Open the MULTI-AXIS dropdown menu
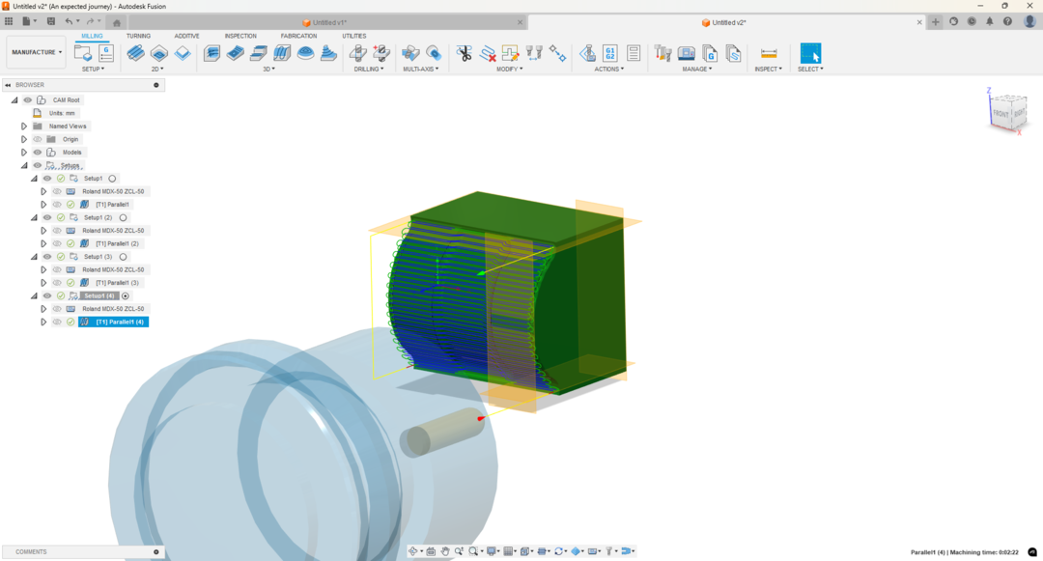Screen dimensions: 1043x561 pyautogui.click(x=420, y=70)
